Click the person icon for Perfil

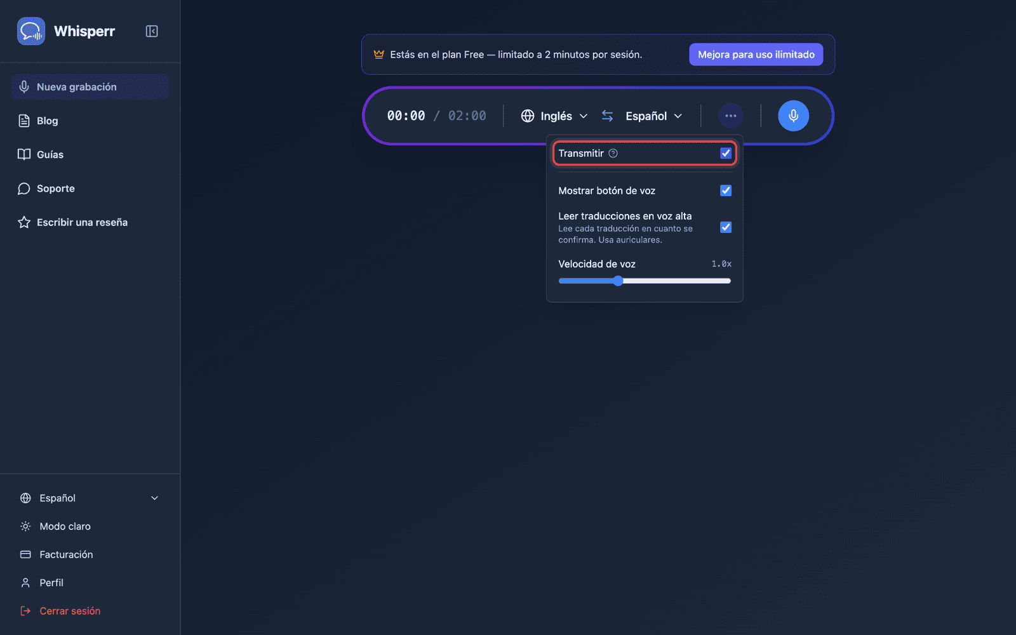coord(25,583)
